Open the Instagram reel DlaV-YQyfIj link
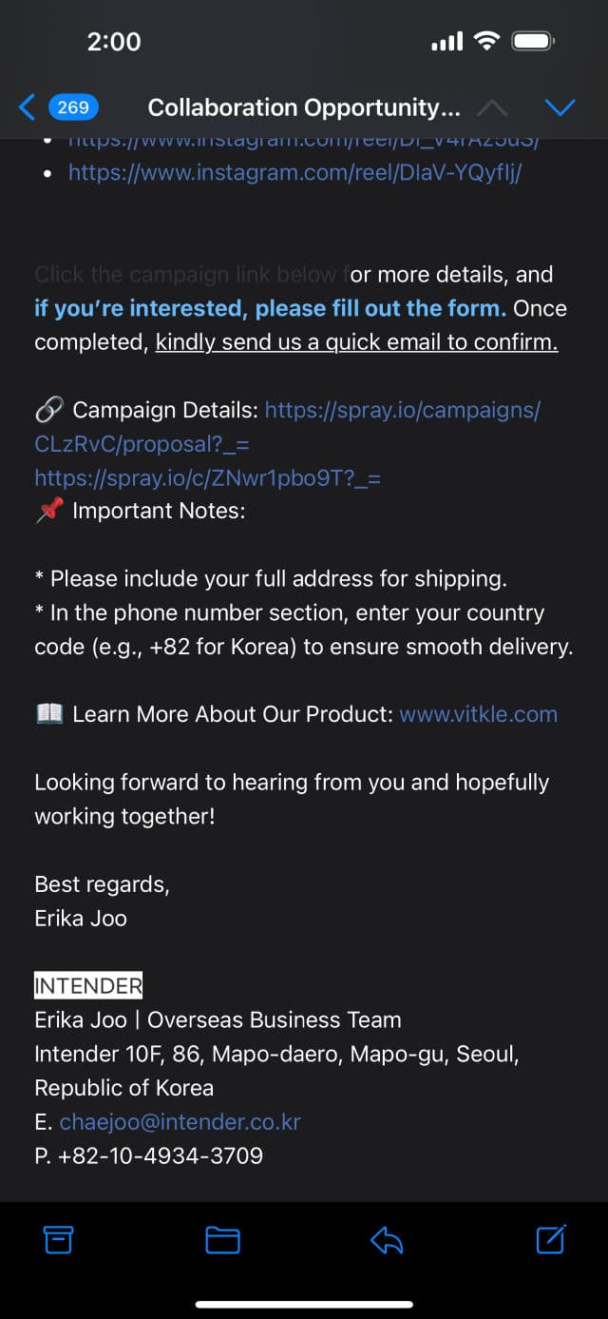The height and width of the screenshot is (1319, 608). point(294,172)
